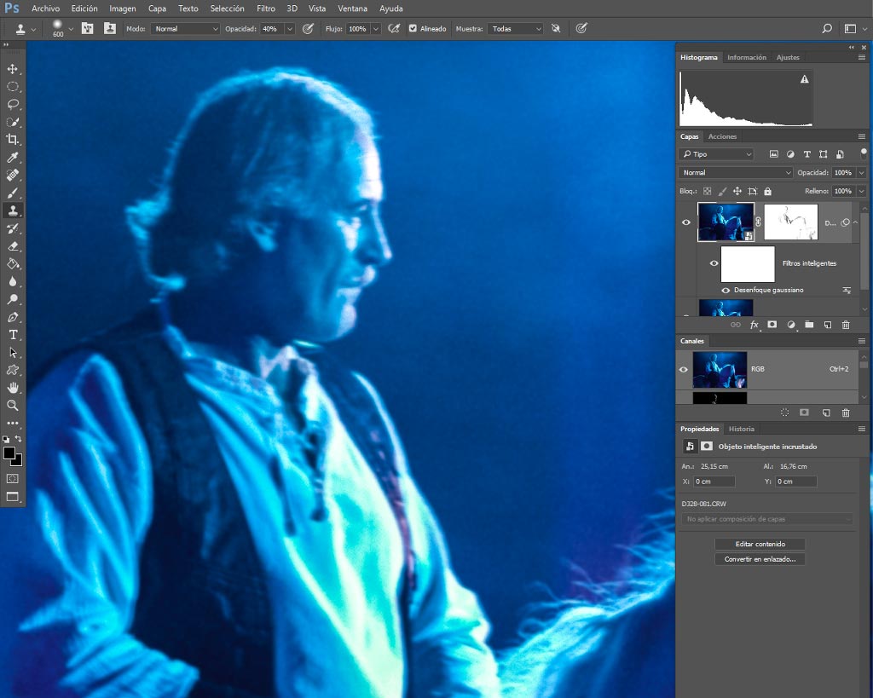Open the Ajustes tab

(x=788, y=57)
